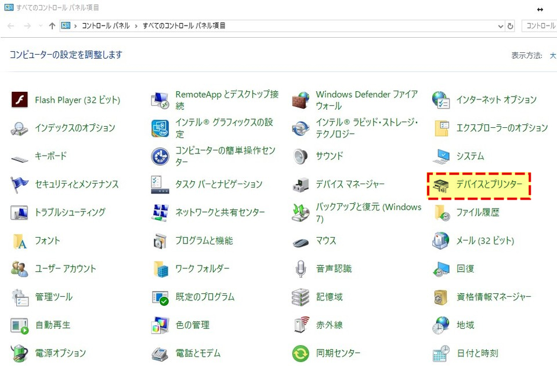Refresh the Control Panel view
The height and width of the screenshot is (366, 557).
pos(511,26)
